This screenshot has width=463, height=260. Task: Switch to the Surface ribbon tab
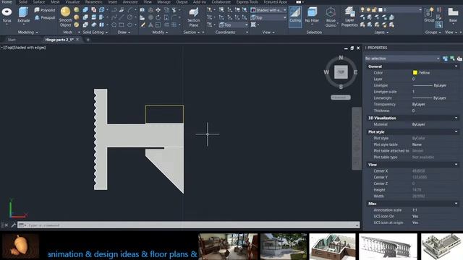click(x=39, y=1)
